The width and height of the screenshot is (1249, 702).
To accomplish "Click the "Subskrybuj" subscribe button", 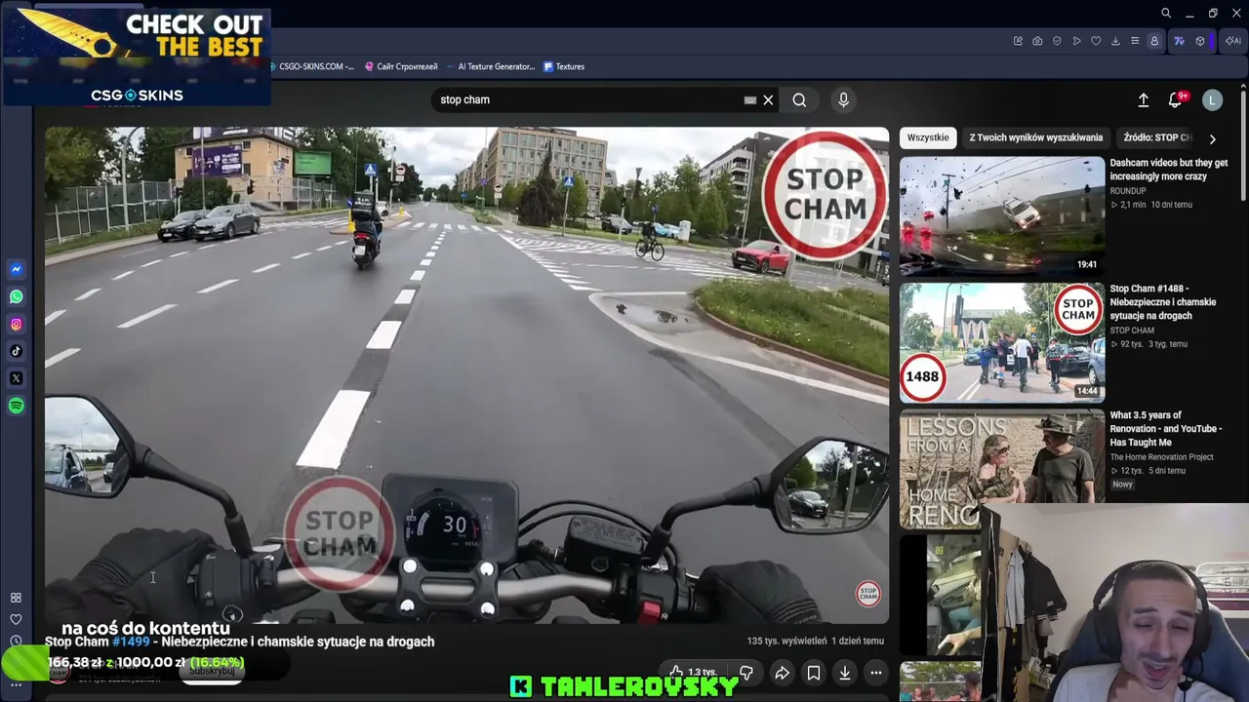I will [x=212, y=671].
